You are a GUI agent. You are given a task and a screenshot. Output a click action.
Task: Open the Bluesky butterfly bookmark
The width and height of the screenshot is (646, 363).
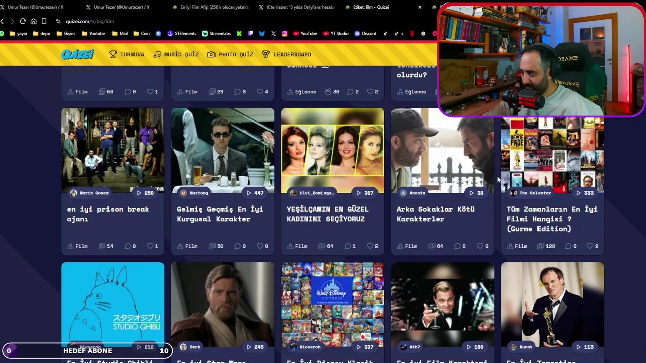(262, 34)
